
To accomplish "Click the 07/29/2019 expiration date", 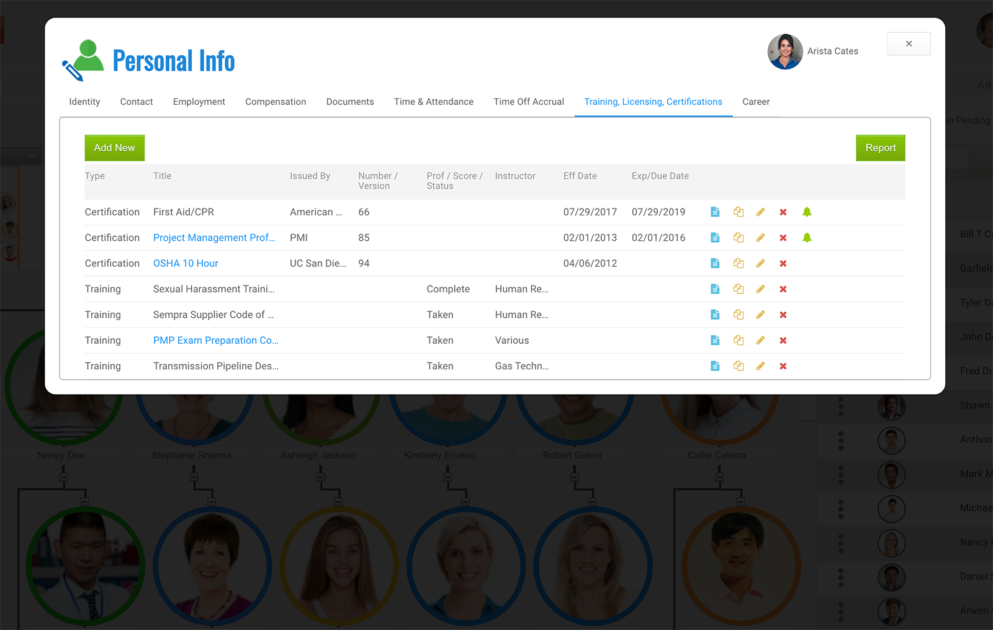I will point(658,212).
